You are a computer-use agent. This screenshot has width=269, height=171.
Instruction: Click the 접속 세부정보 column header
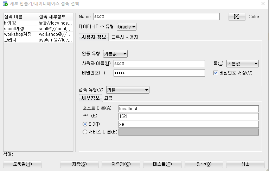(x=56, y=17)
